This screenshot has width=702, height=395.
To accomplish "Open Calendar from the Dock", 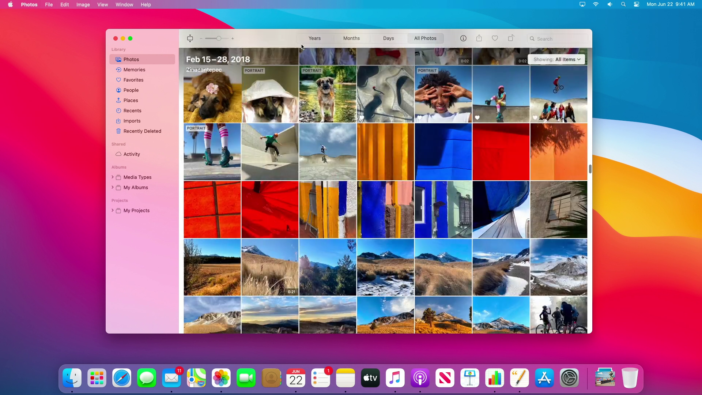I will (296, 378).
